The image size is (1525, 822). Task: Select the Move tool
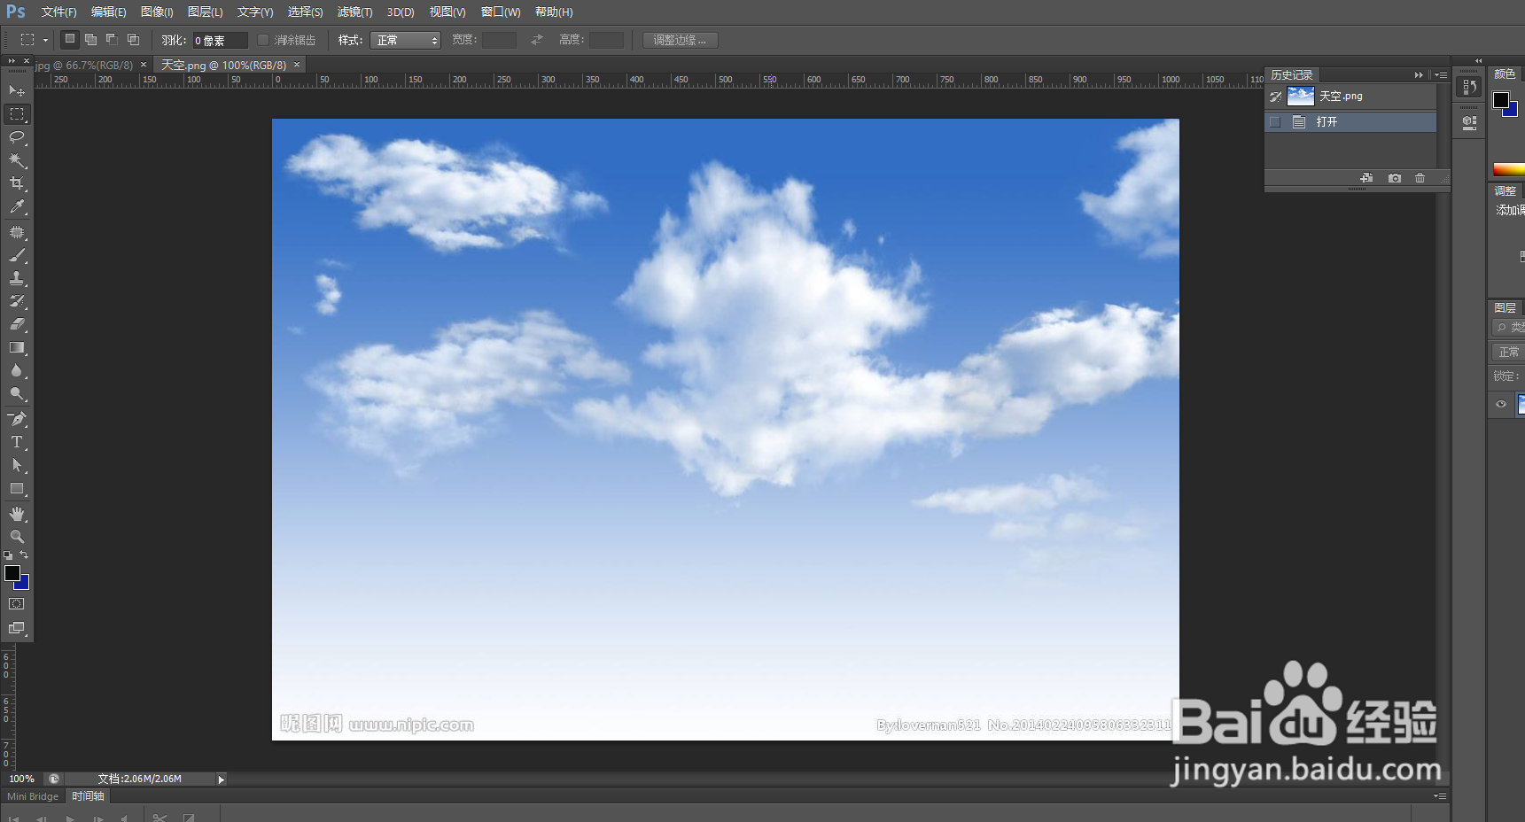click(x=17, y=90)
